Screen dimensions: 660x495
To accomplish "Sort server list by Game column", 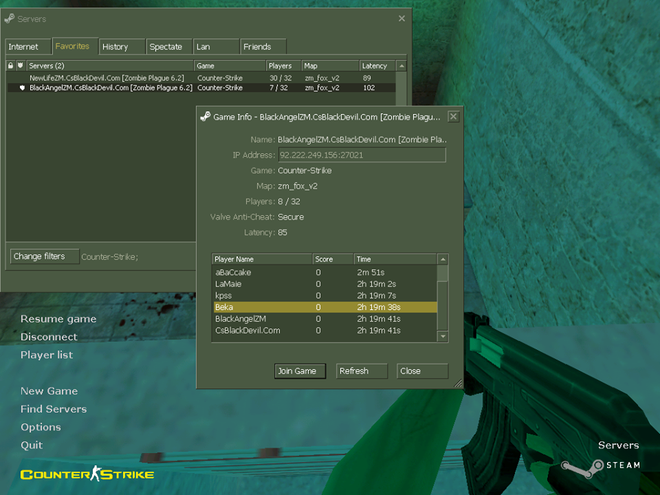I will [x=230, y=66].
